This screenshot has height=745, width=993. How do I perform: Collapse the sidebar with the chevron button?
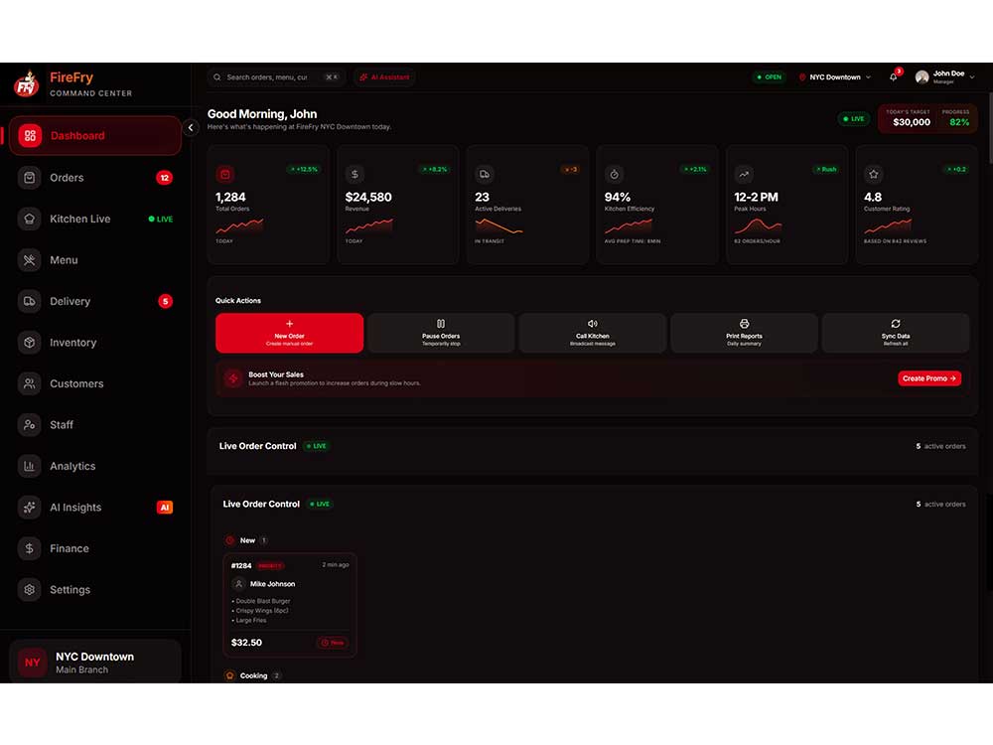(x=191, y=127)
